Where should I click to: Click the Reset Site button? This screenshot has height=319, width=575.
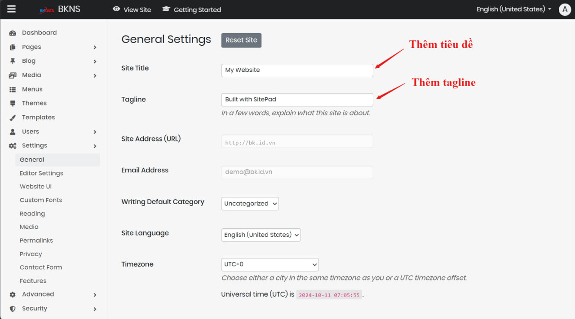pyautogui.click(x=241, y=40)
